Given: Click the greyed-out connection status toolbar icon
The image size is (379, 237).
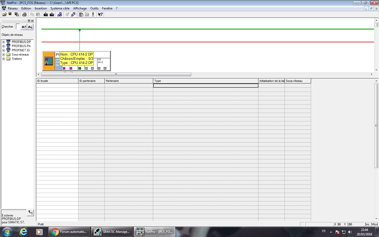Looking at the screenshot, I should [67, 14].
